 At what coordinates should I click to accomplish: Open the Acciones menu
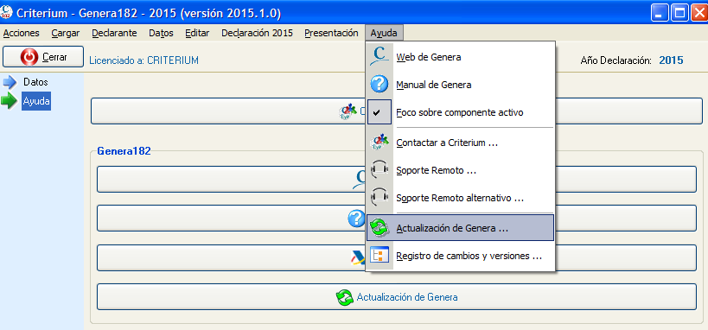point(22,33)
